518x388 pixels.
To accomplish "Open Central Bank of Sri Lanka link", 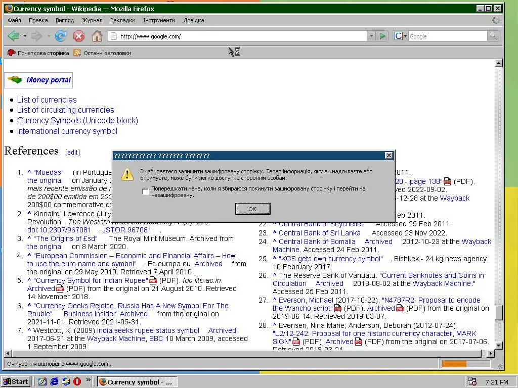I will coord(320,233).
